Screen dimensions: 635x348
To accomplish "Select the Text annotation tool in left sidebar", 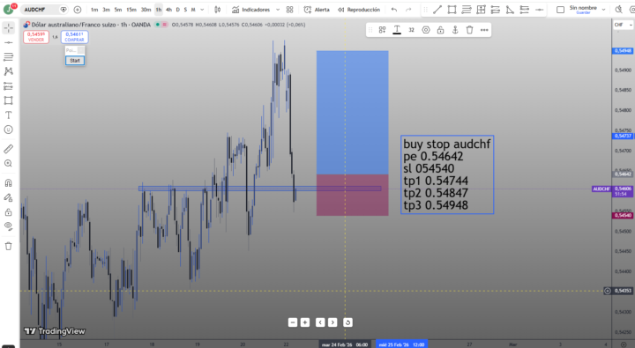I will coord(9,115).
